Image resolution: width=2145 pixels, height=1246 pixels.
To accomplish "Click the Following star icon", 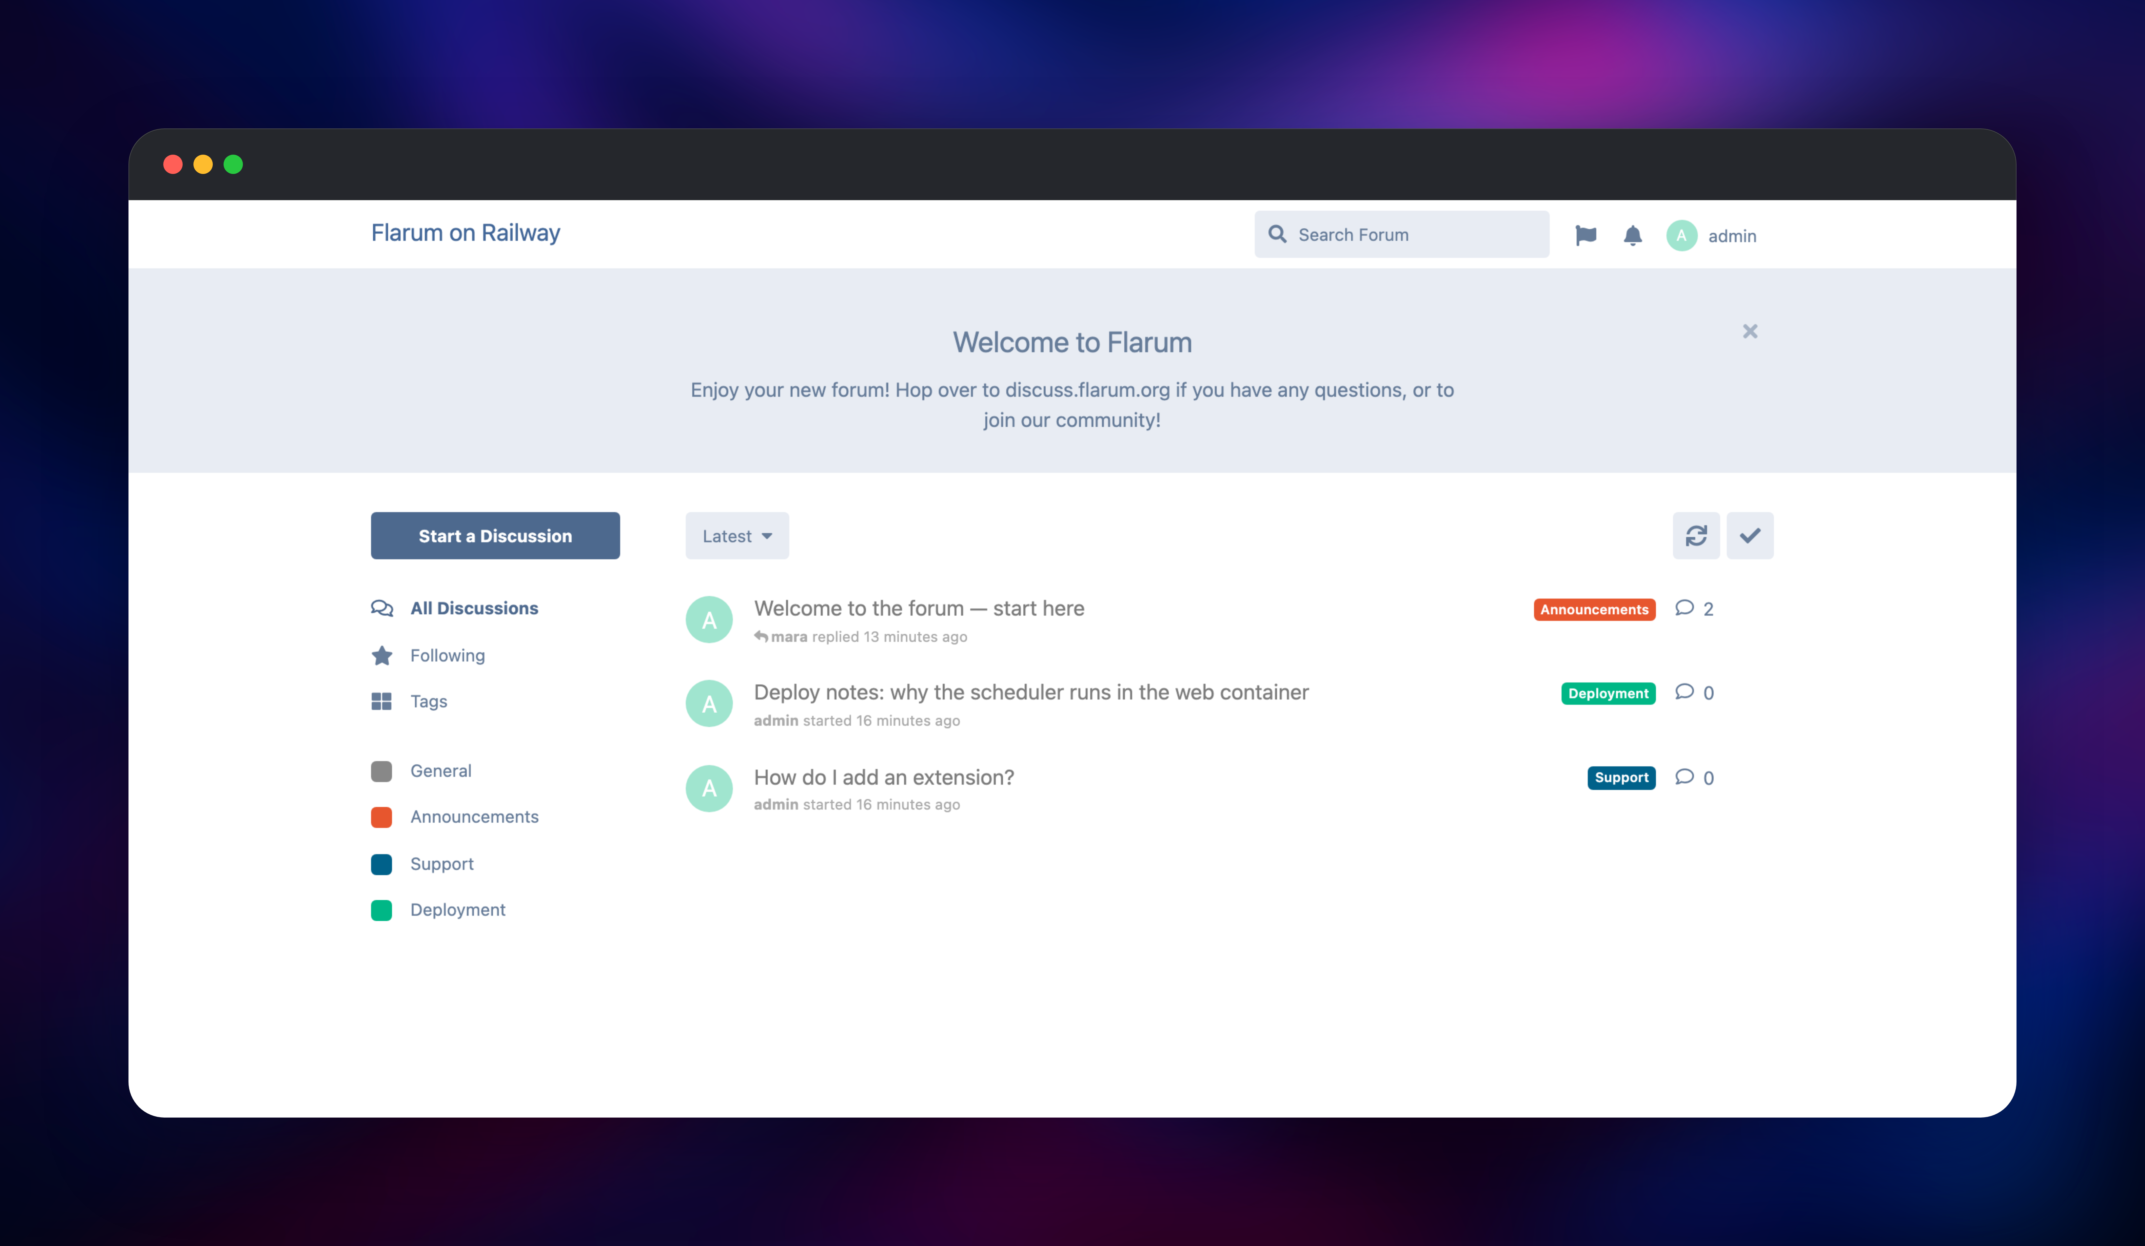I will (x=382, y=655).
